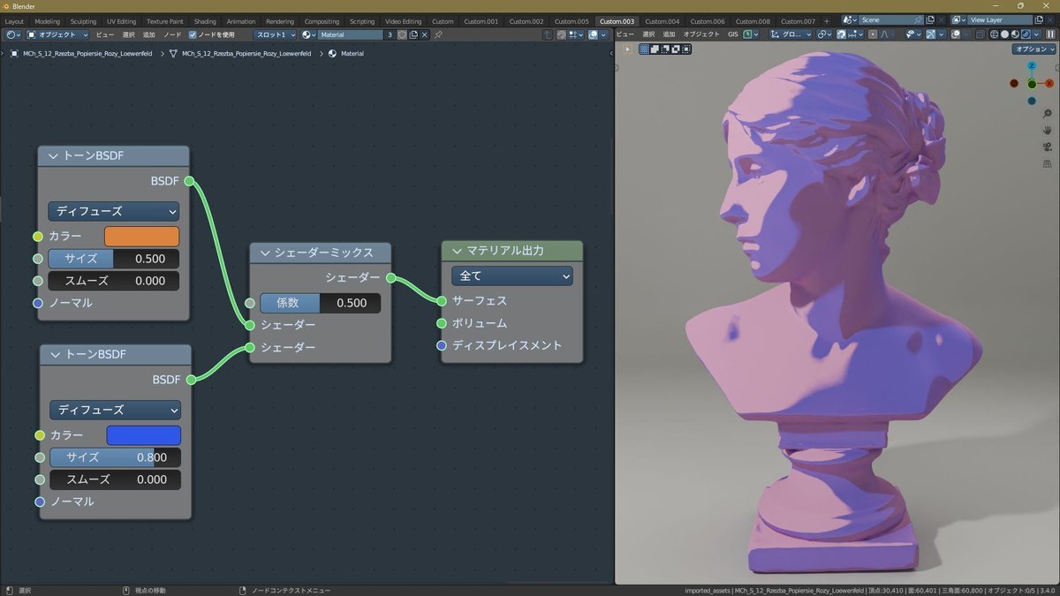Collapse the マテリアル出力 node
This screenshot has height=596, width=1060.
pyautogui.click(x=457, y=251)
